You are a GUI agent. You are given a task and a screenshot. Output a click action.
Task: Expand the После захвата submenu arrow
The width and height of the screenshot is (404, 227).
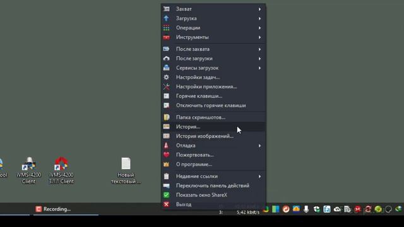259,49
